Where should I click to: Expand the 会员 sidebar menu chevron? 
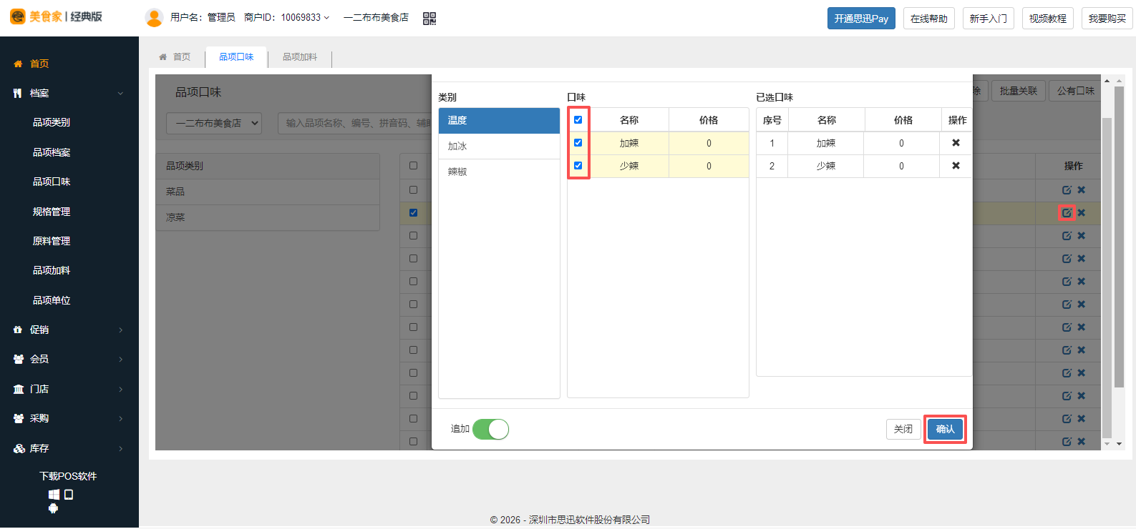coord(120,360)
